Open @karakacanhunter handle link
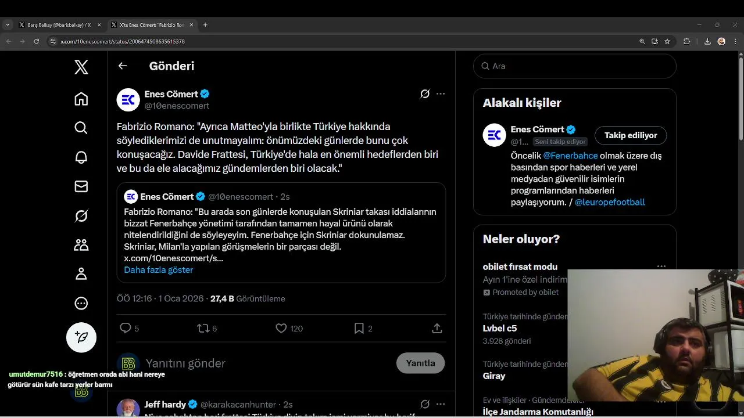Viewport: 744px width, 418px height. [238, 404]
